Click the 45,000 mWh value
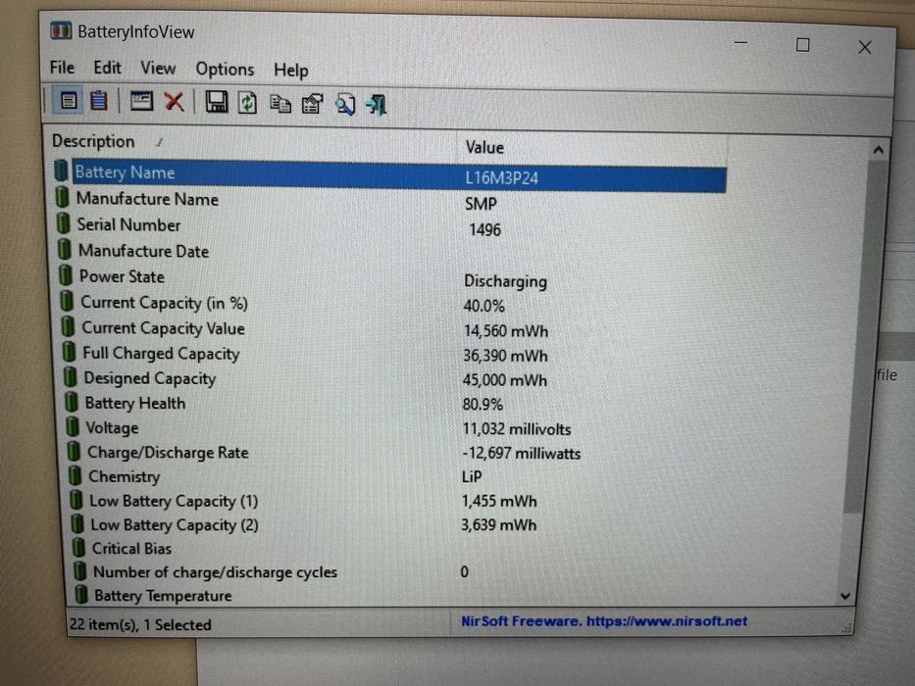Screen dimensions: 915x686 (504, 380)
